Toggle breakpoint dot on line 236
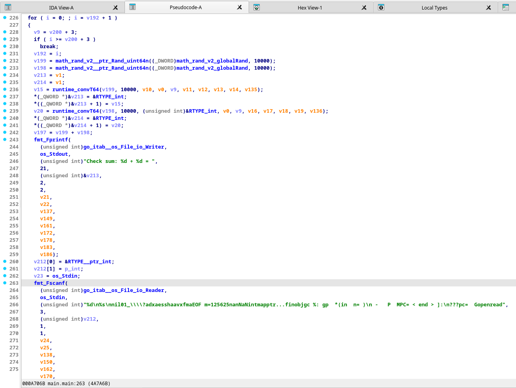The image size is (516, 388). [5, 89]
